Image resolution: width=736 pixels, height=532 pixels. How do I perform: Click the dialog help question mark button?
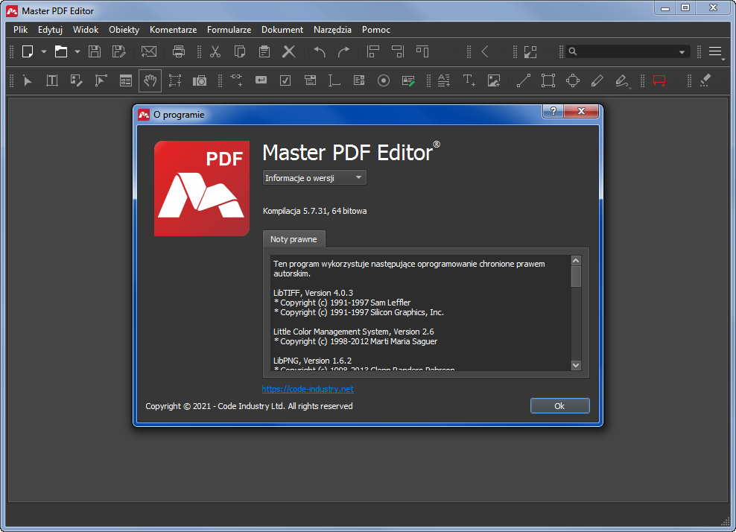pyautogui.click(x=553, y=111)
